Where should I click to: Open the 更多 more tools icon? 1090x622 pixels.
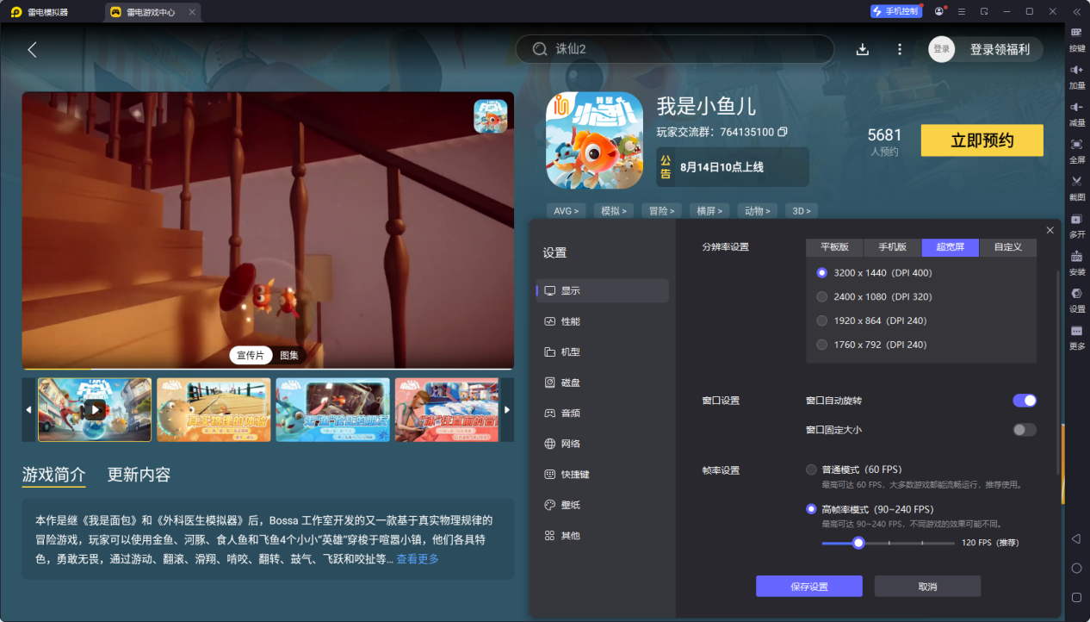(1076, 331)
